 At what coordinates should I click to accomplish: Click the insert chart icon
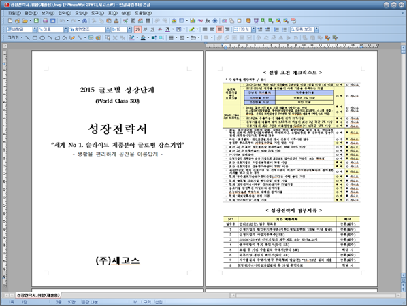(193, 21)
